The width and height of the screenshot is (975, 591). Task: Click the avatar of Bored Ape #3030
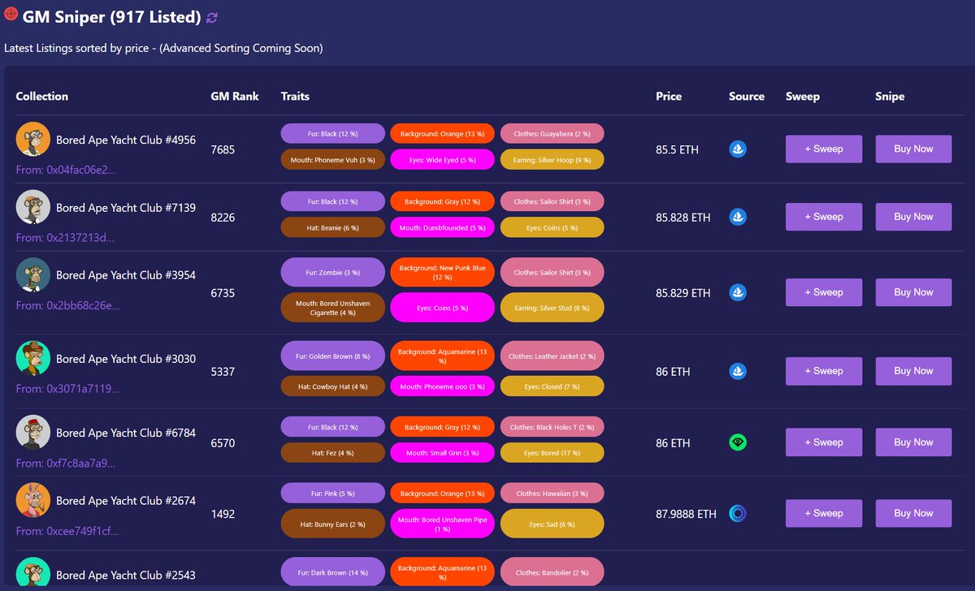coord(33,358)
